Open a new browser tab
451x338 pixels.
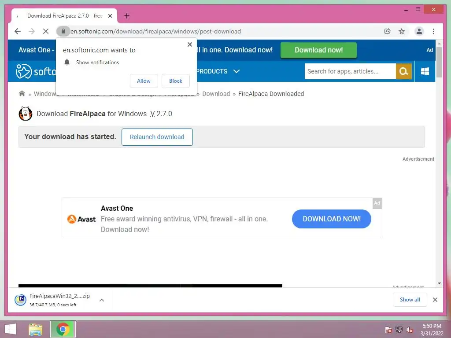127,16
